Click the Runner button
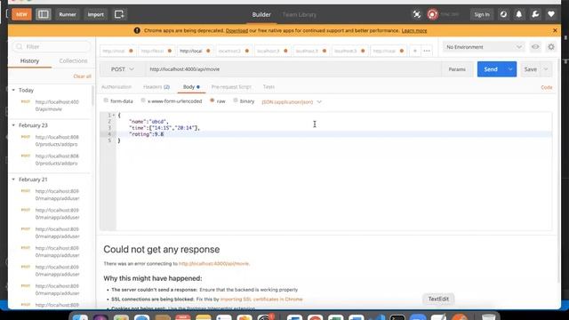The height and width of the screenshot is (320, 569). (68, 14)
